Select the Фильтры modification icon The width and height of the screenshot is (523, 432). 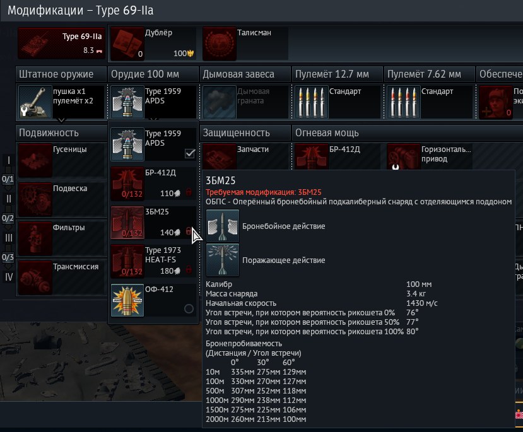35,238
